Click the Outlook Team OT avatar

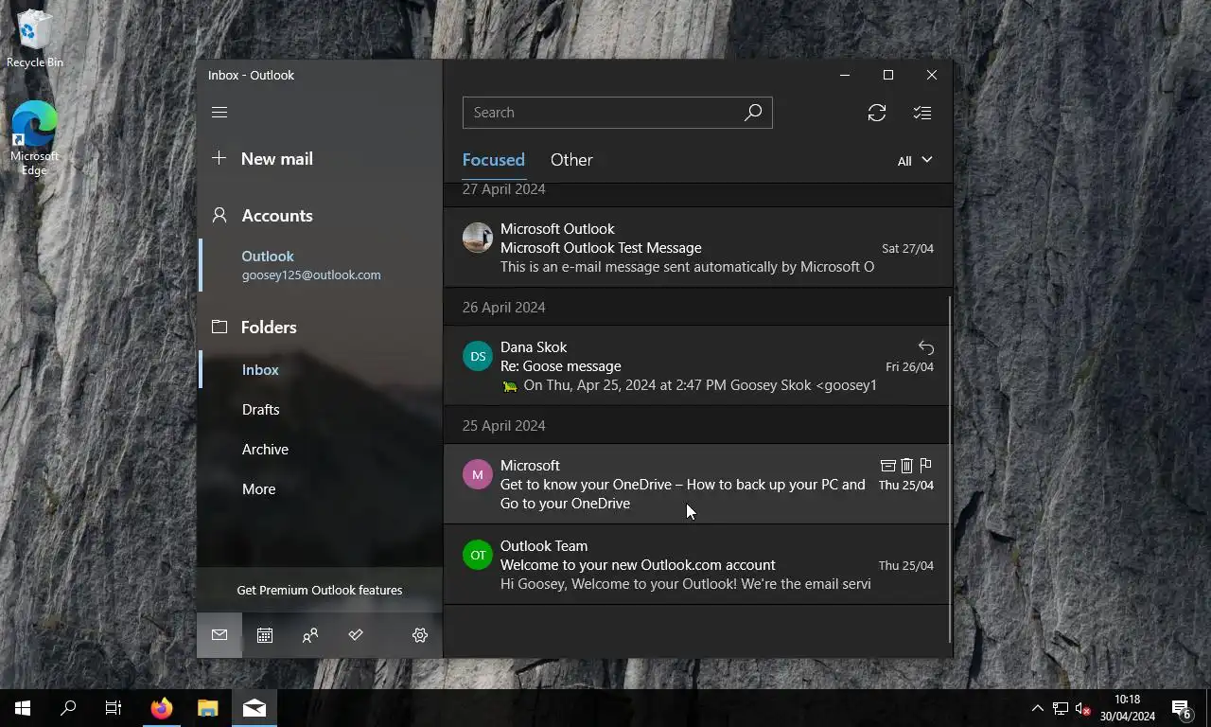click(x=478, y=555)
